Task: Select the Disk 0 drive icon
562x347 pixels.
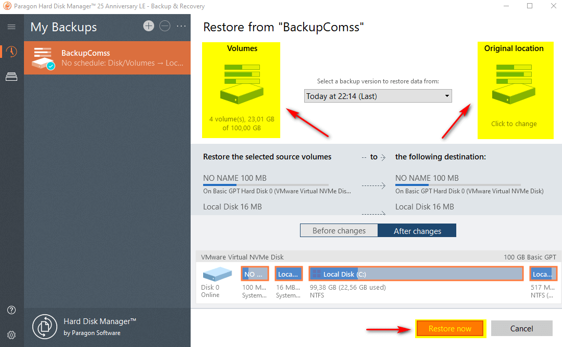Action: pos(217,274)
